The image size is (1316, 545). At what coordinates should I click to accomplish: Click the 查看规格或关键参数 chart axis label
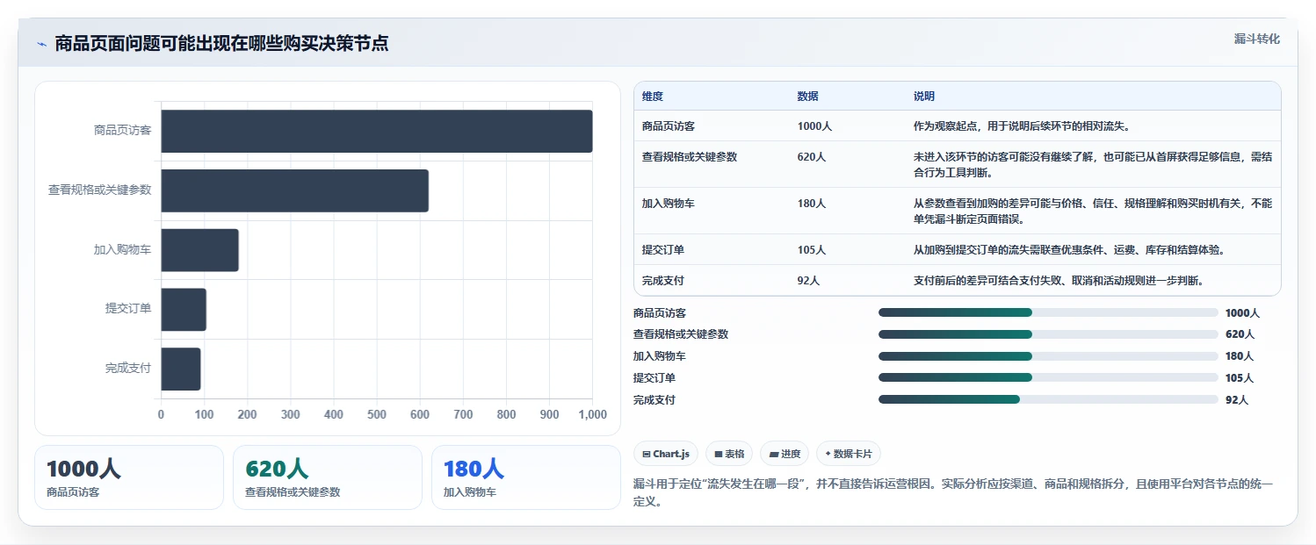click(x=99, y=190)
